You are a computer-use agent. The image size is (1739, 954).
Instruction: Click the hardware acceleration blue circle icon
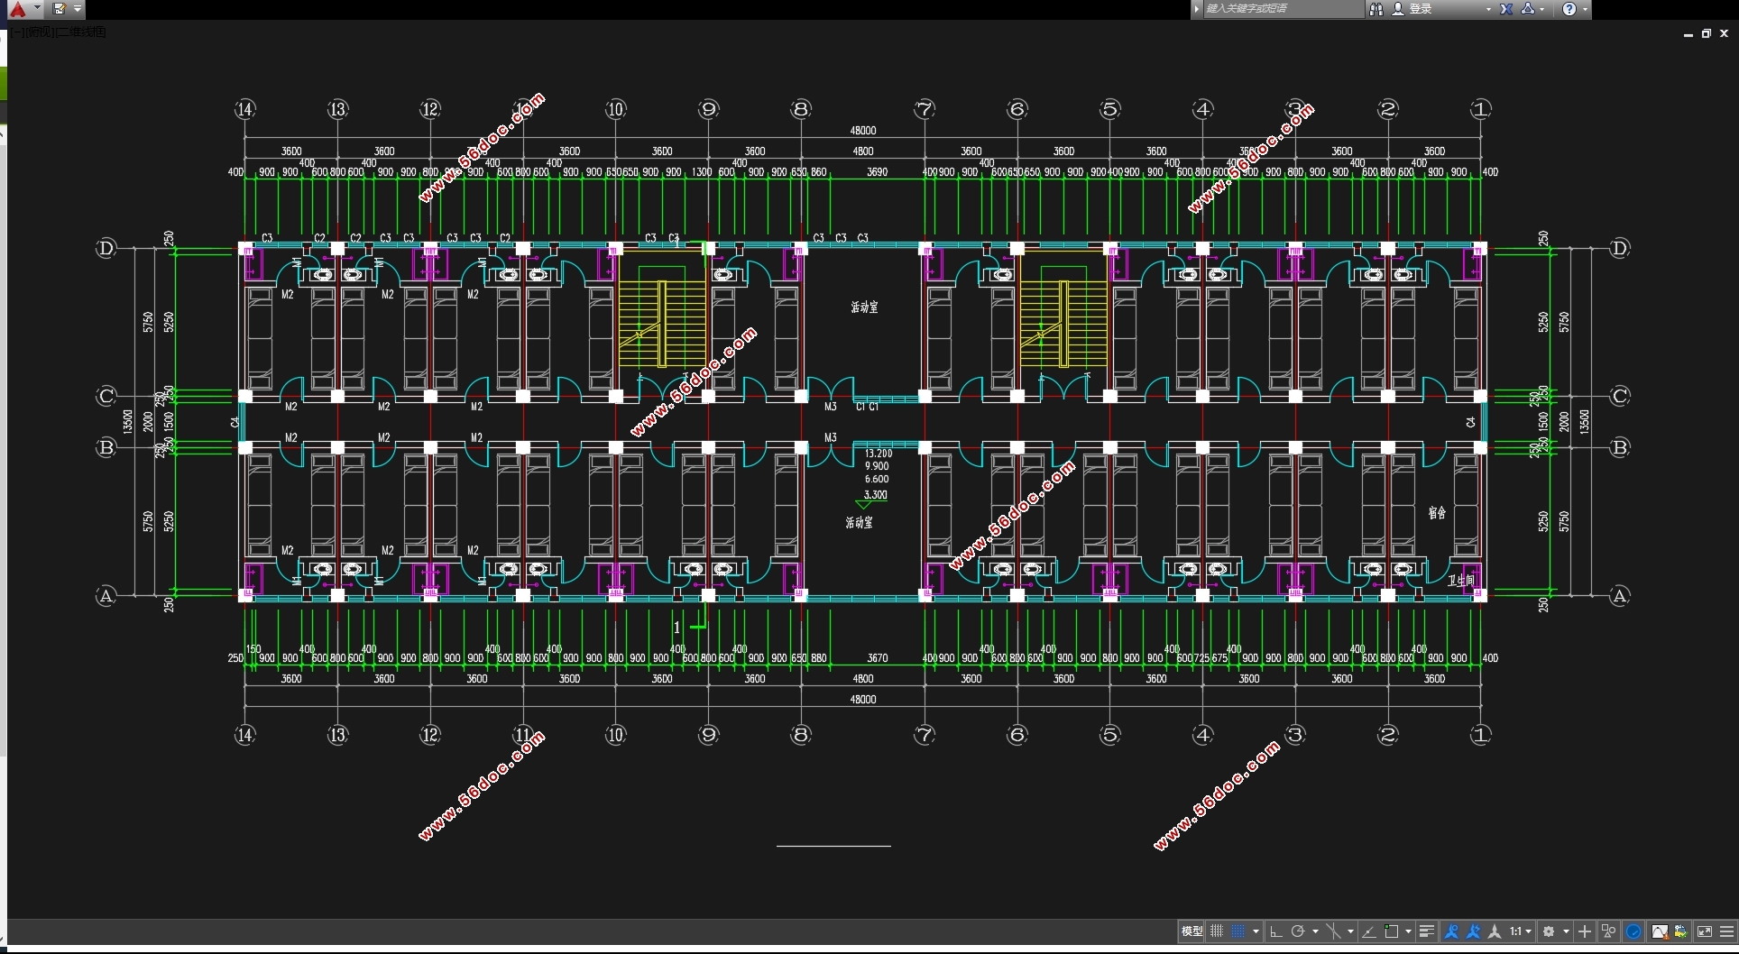point(1633,931)
